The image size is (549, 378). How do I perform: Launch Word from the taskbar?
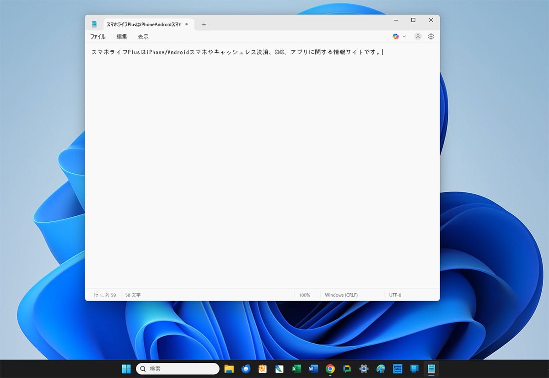point(313,369)
